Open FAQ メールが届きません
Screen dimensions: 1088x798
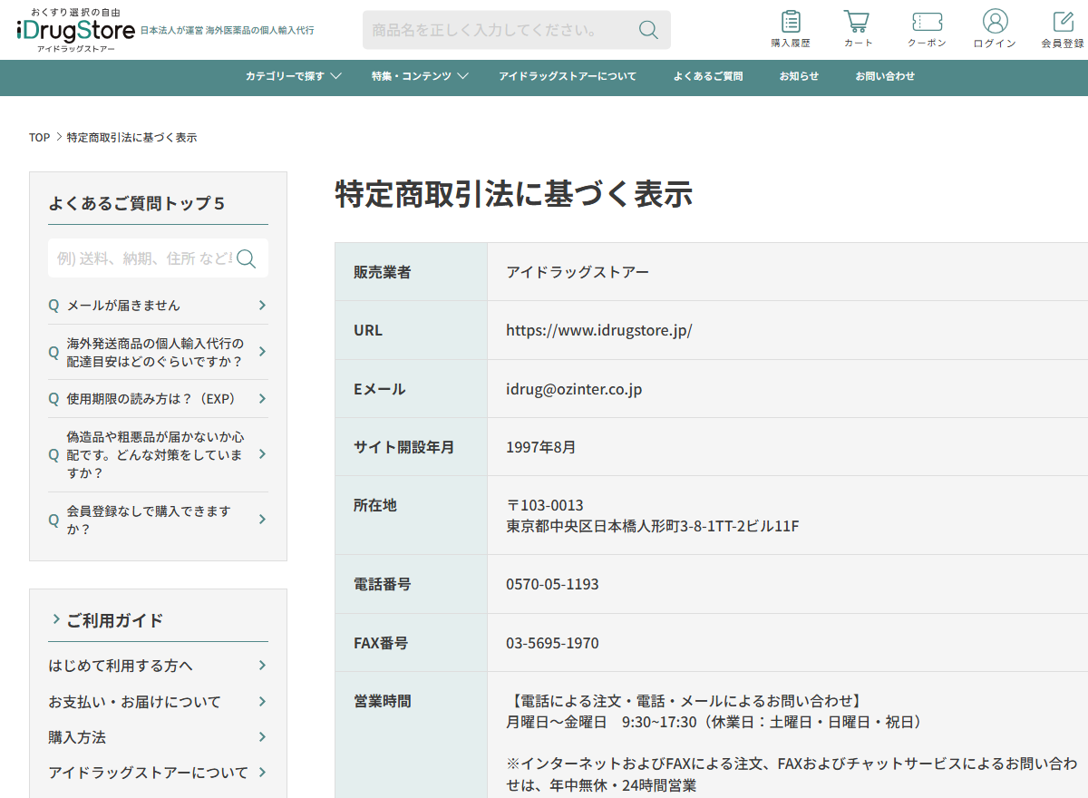tap(123, 306)
